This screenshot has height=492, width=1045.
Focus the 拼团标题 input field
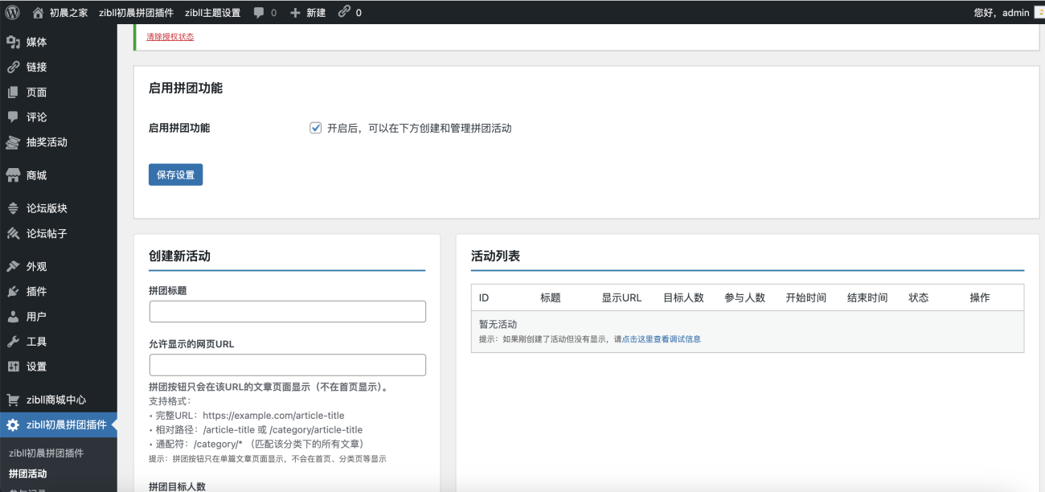[287, 312]
